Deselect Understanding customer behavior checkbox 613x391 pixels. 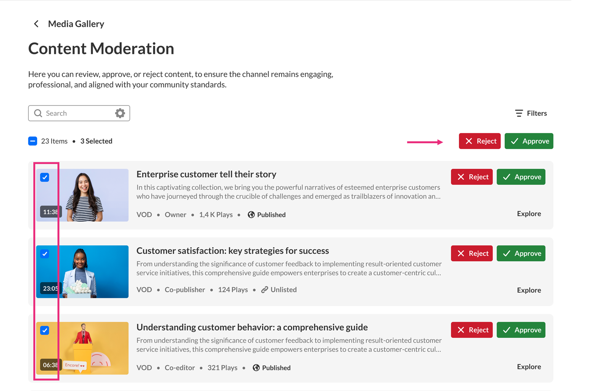pyautogui.click(x=45, y=330)
